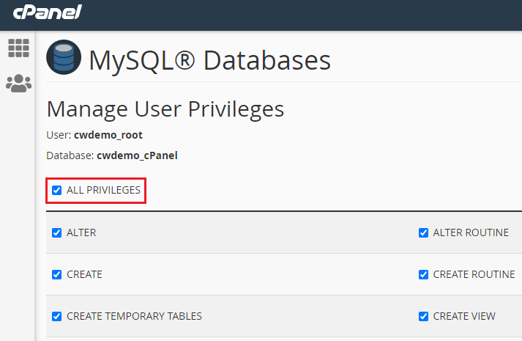Open the home grid icon in sidebar
Image resolution: width=522 pixels, height=341 pixels.
click(x=18, y=48)
